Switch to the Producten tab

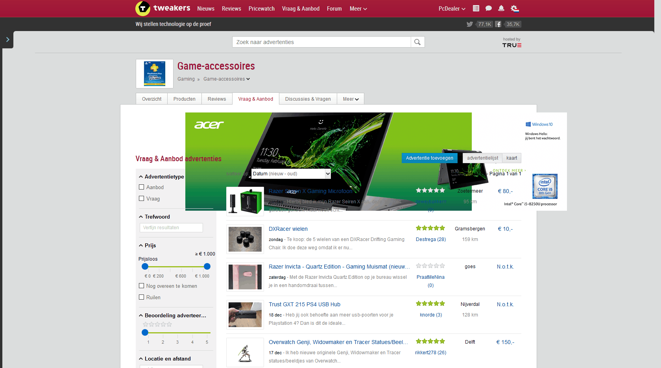(x=185, y=99)
